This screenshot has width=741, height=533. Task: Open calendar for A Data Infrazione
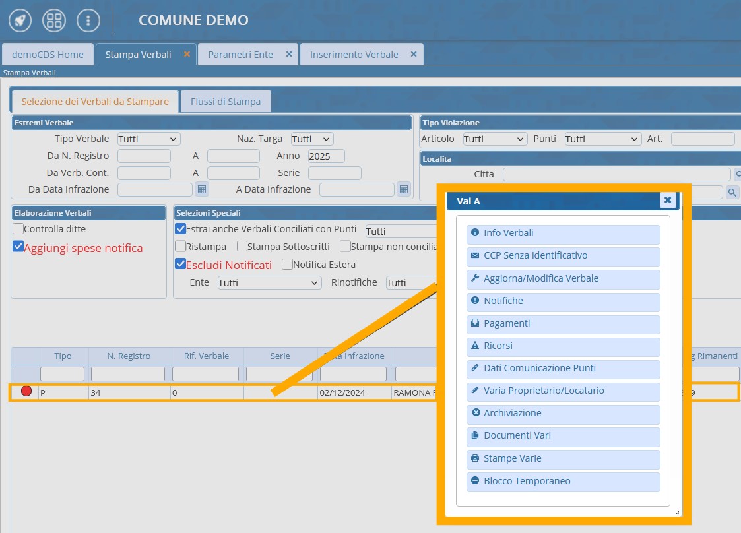(404, 189)
